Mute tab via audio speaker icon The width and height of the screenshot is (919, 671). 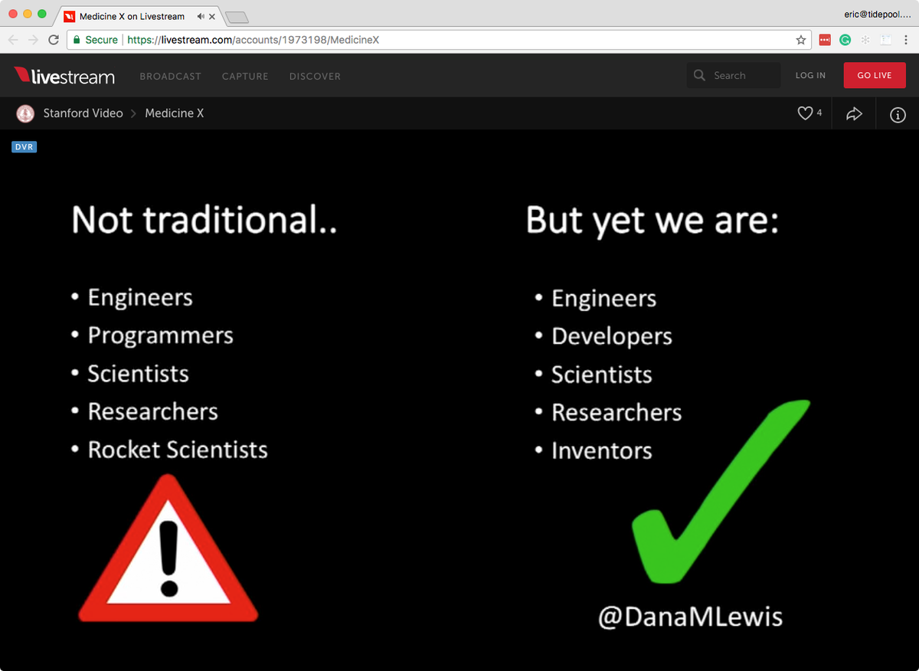point(200,16)
